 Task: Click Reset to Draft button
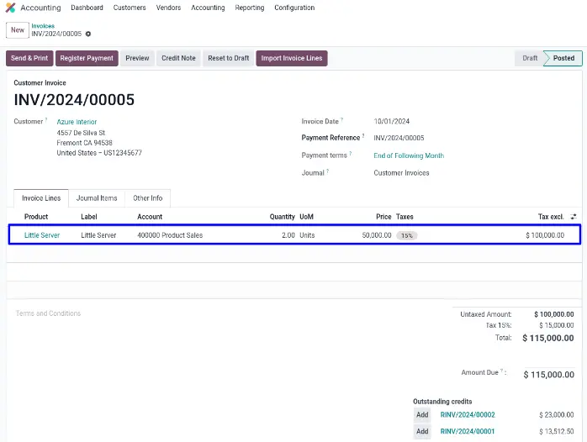(x=229, y=58)
